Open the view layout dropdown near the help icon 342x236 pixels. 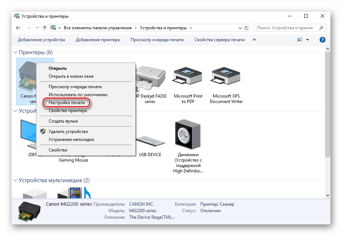307,40
